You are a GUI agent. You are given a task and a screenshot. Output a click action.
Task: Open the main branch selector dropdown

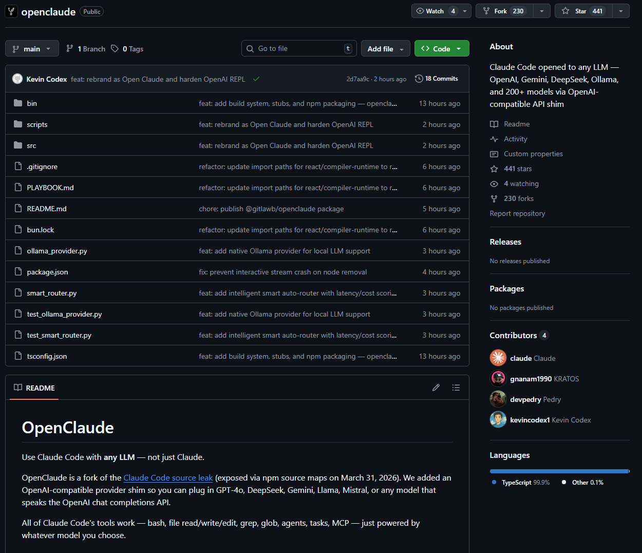(32, 48)
